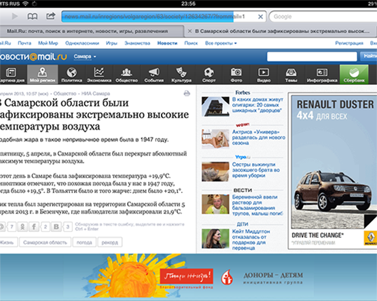Open the Поиск link in top bar
The height and width of the screenshot is (301, 377).
point(191,43)
